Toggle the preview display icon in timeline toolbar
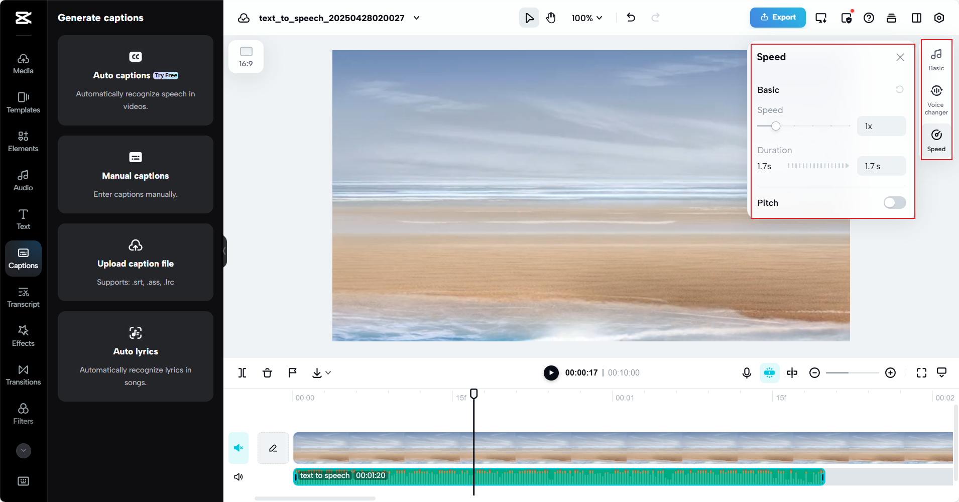 click(942, 372)
